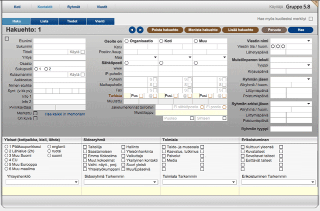Open the Kontaktit menu
The height and width of the screenshot is (211, 320).
click(x=45, y=6)
